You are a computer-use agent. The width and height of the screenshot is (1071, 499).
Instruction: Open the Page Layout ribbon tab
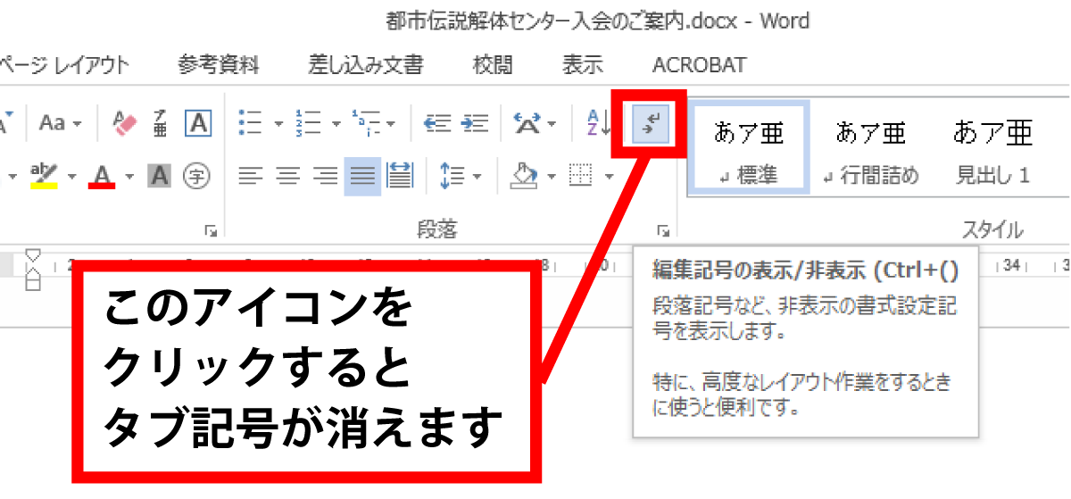tap(64, 65)
